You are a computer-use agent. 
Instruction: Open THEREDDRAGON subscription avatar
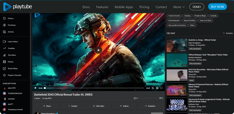pos(4,93)
